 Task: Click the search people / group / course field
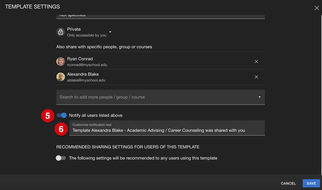coord(160,97)
